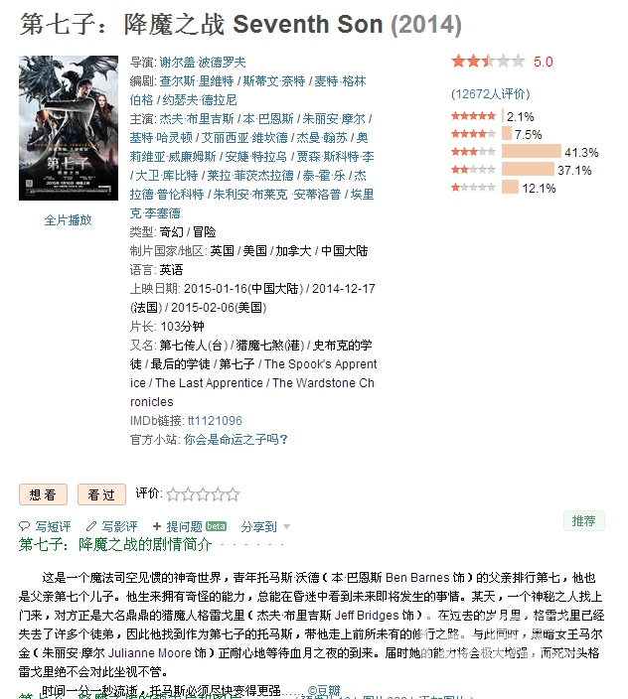
Task: Toggle the 想看 want-to-watch button
Action: (x=43, y=494)
